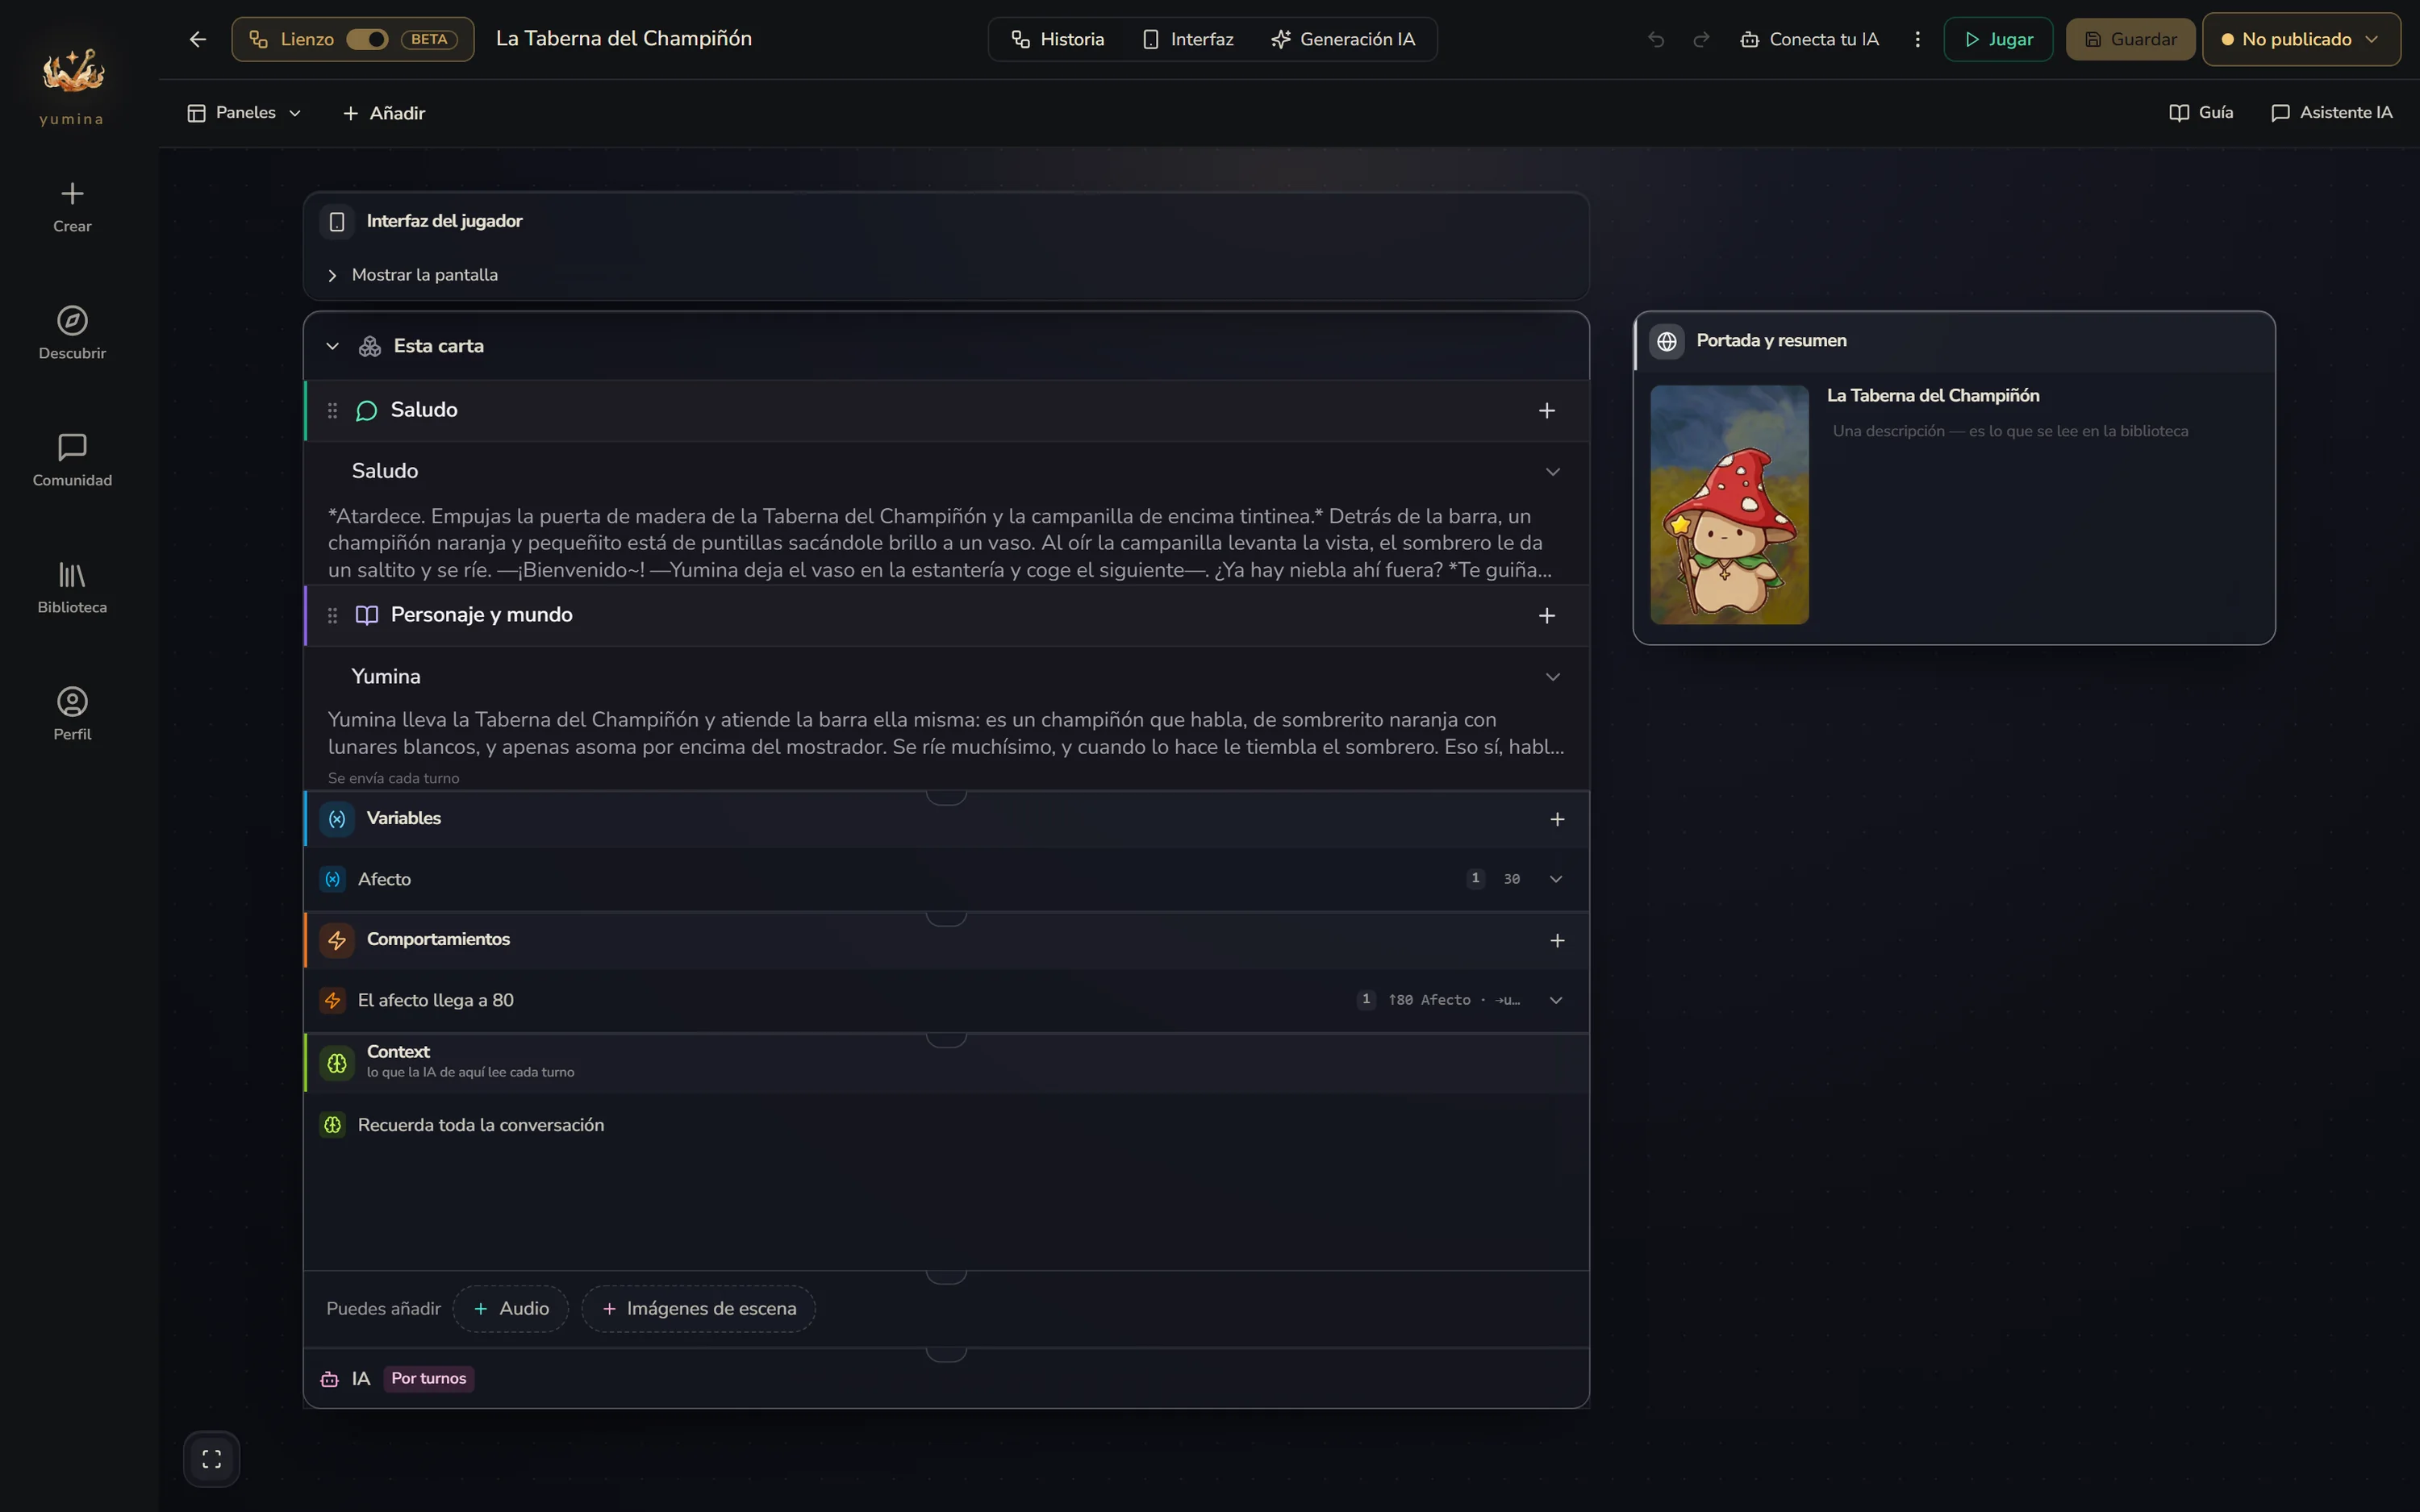This screenshot has width=2420, height=1512.
Task: Click the undo arrow icon
Action: [1656, 39]
